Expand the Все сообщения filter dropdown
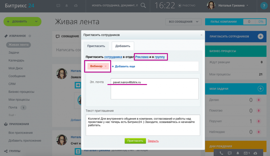 (183, 22)
